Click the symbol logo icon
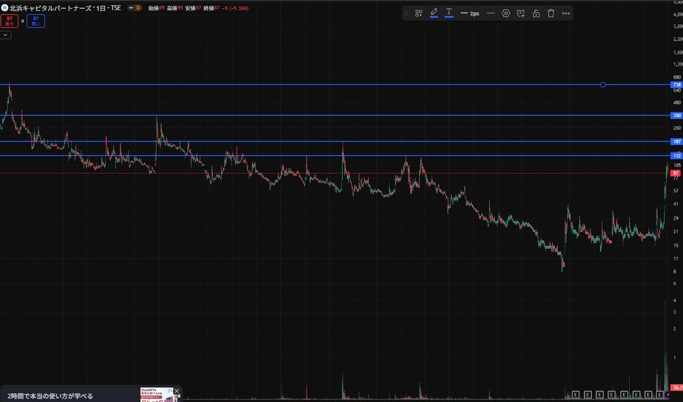 pos(5,8)
